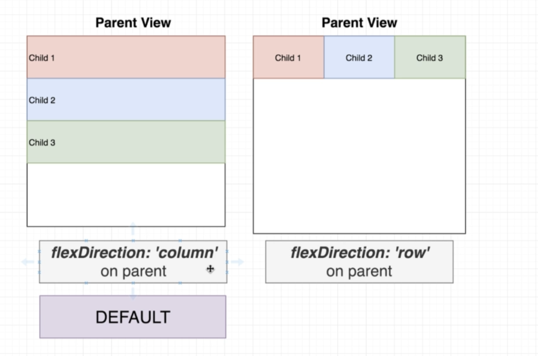Click empty white area of column-layout parent box
Viewport: 538px width, 356px height.
126,195
